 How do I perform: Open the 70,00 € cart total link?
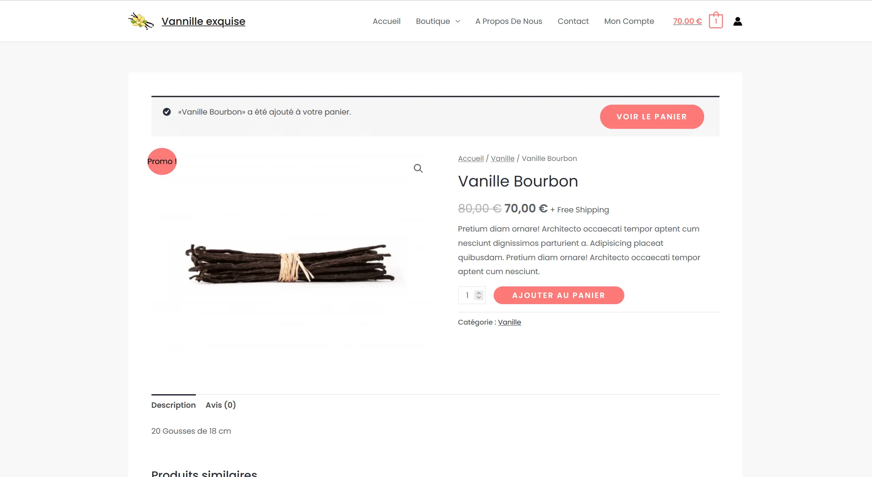(687, 21)
